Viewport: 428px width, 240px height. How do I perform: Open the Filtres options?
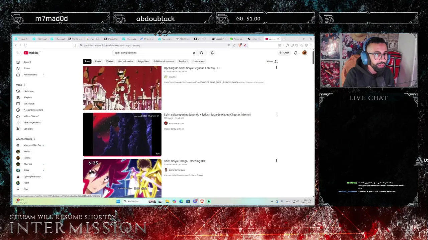pyautogui.click(x=272, y=61)
